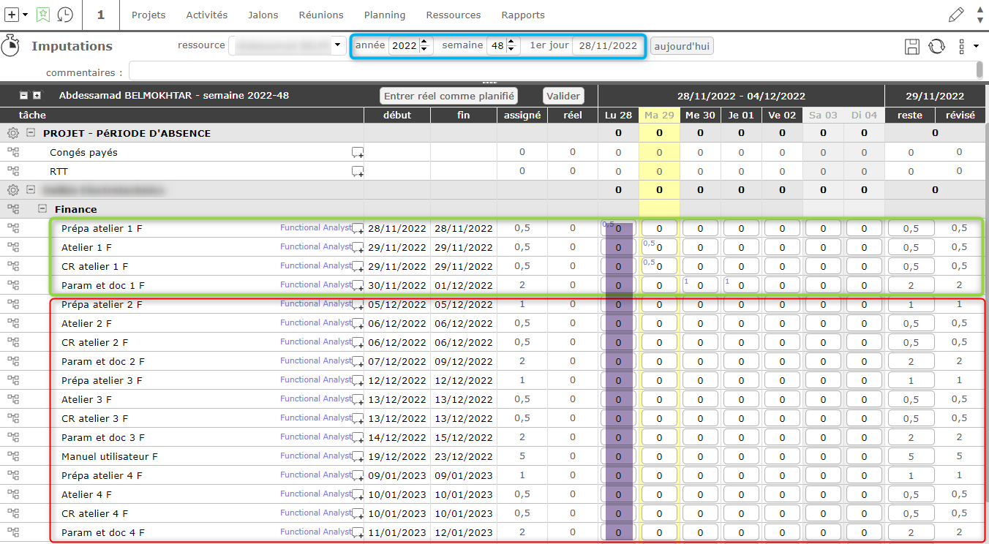Click the refresh icon in the Imputations toolbar
Screen dimensions: 989x544
click(x=936, y=47)
